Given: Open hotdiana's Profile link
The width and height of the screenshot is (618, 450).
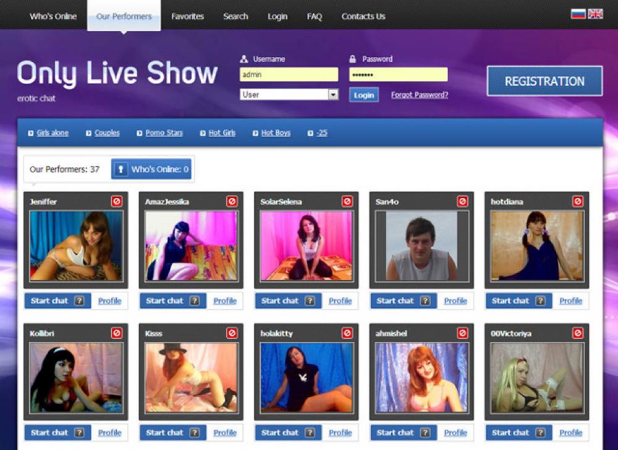Looking at the screenshot, I should (x=570, y=301).
